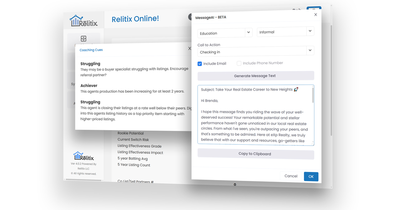This screenshot has height=210, width=394.
Task: Close the MessageAI - BETA dialog
Action: [x=316, y=15]
